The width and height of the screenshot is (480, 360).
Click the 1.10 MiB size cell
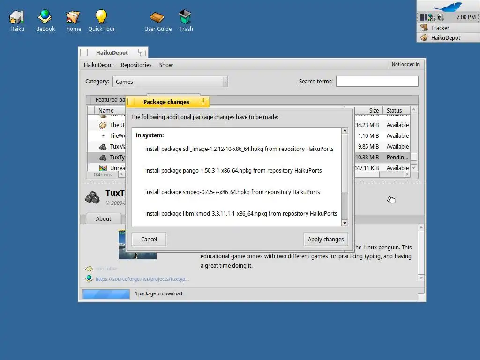click(x=368, y=135)
